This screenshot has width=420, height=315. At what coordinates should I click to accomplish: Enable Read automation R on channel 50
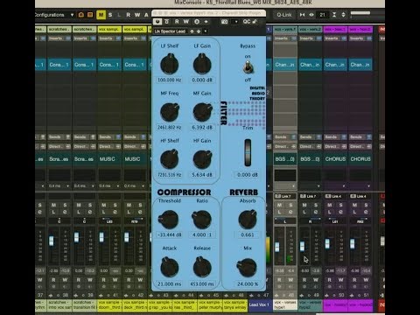(330, 280)
